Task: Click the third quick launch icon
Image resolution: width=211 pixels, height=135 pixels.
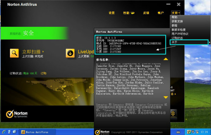Action: point(14,132)
